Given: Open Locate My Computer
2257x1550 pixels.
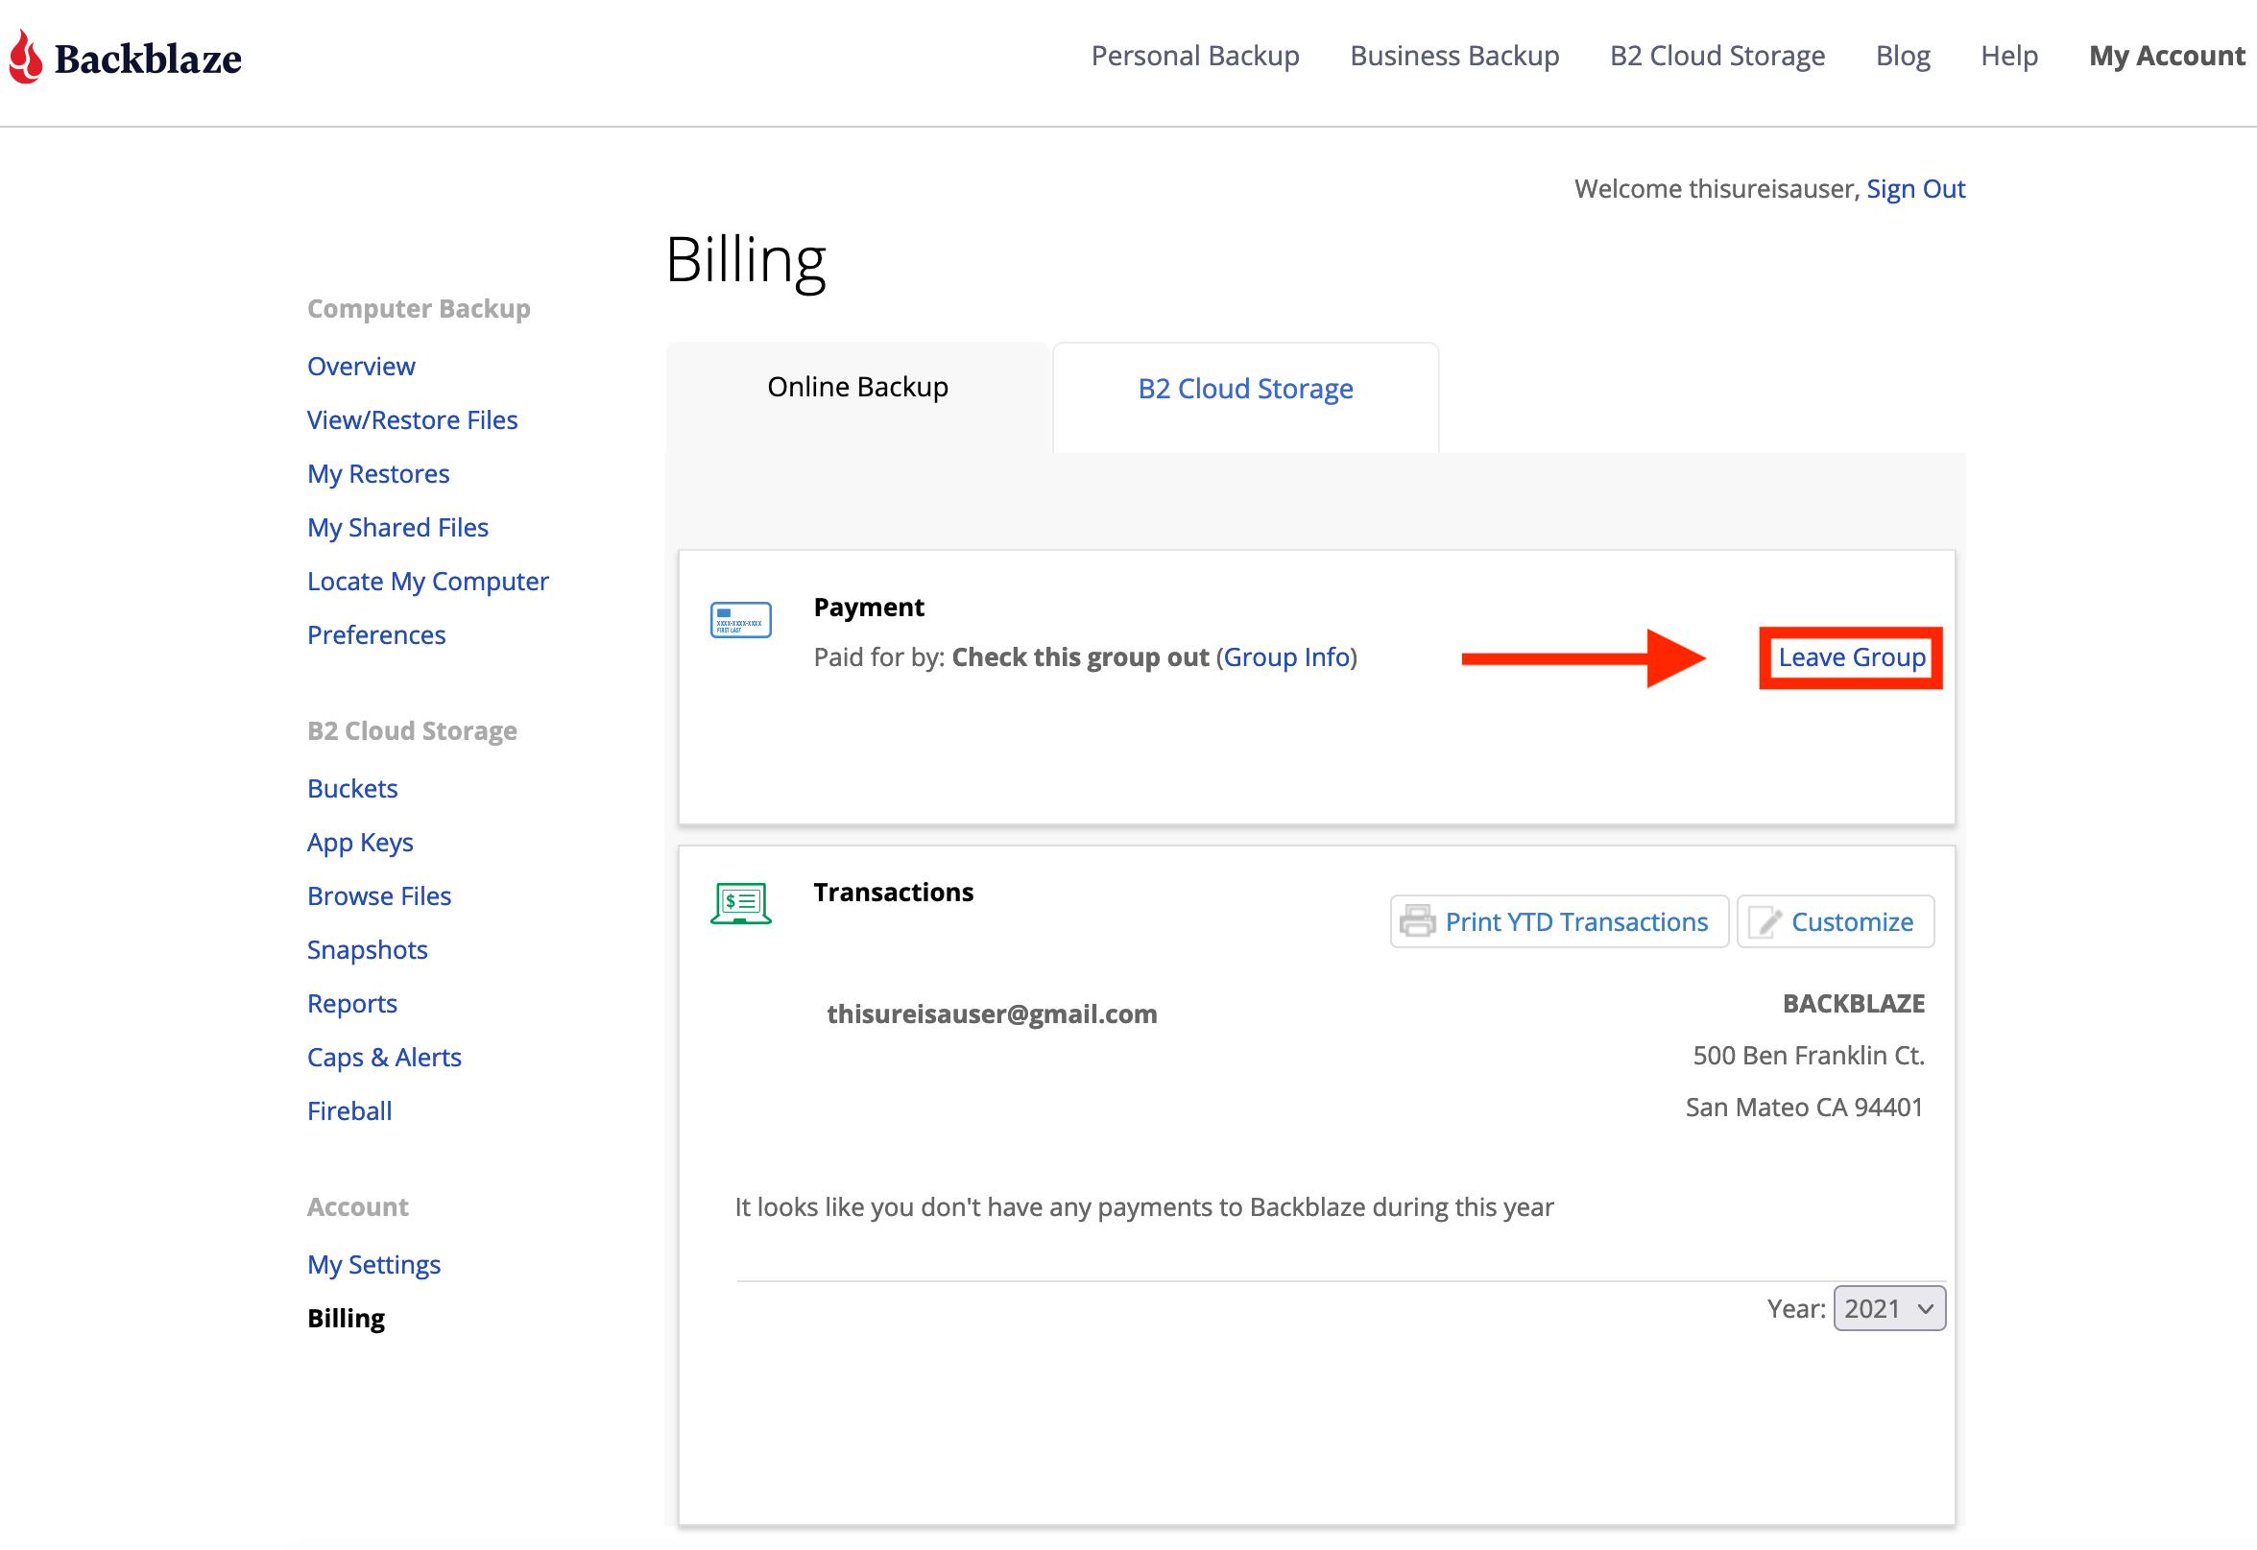Looking at the screenshot, I should point(427,581).
